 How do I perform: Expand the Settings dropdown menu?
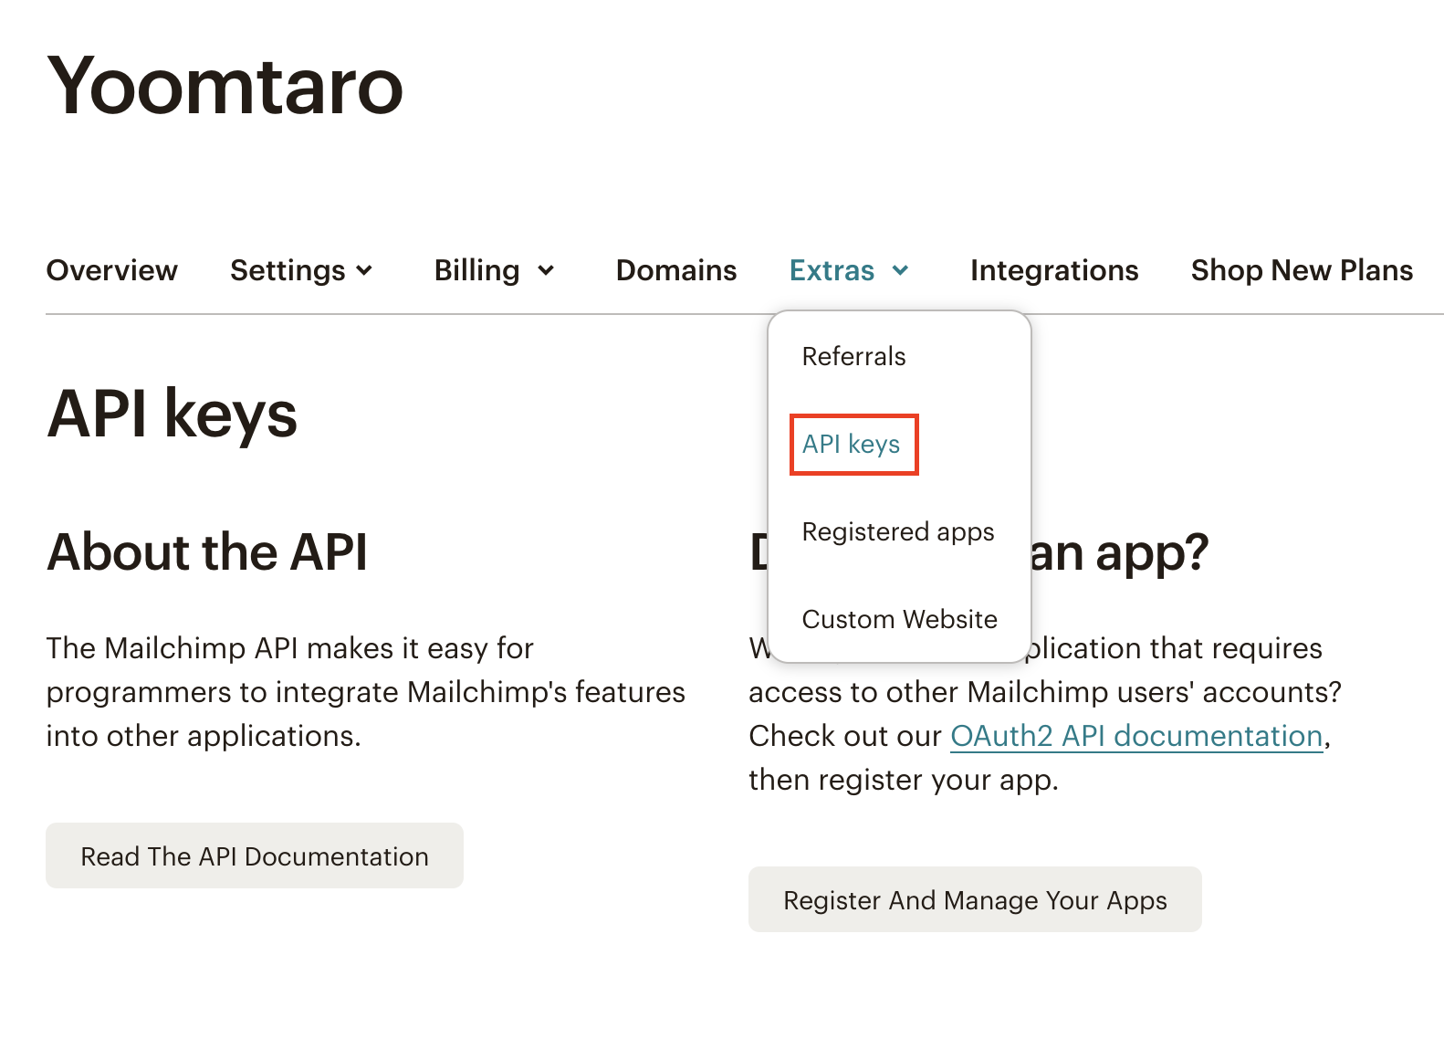coord(301,270)
